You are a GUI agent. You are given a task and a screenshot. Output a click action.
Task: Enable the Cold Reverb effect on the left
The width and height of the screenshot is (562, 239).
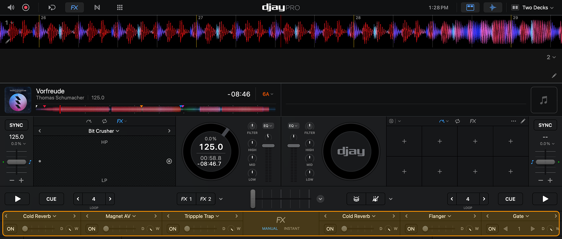click(11, 229)
